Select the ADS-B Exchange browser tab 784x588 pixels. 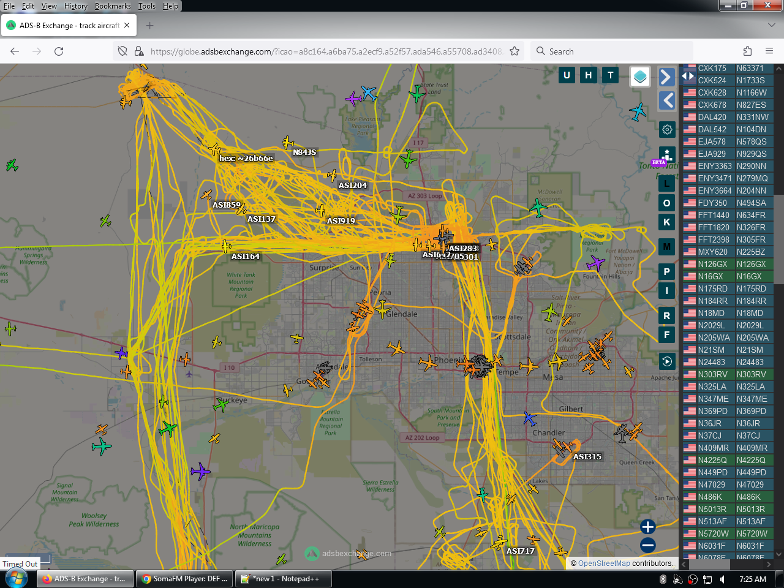point(69,26)
